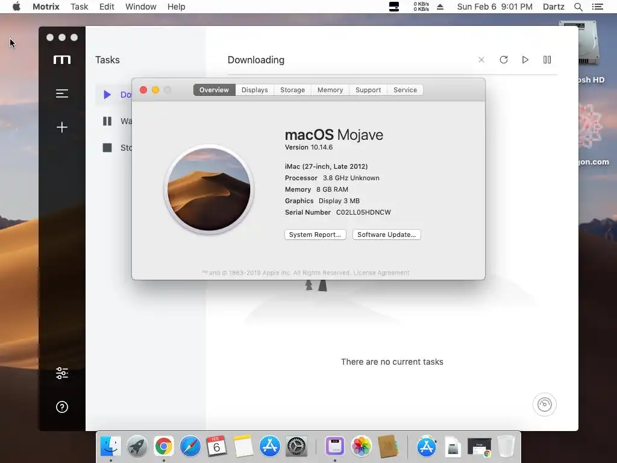Click the macOS Mojave desert image
Viewport: 617px width, 463px height.
pos(209,189)
